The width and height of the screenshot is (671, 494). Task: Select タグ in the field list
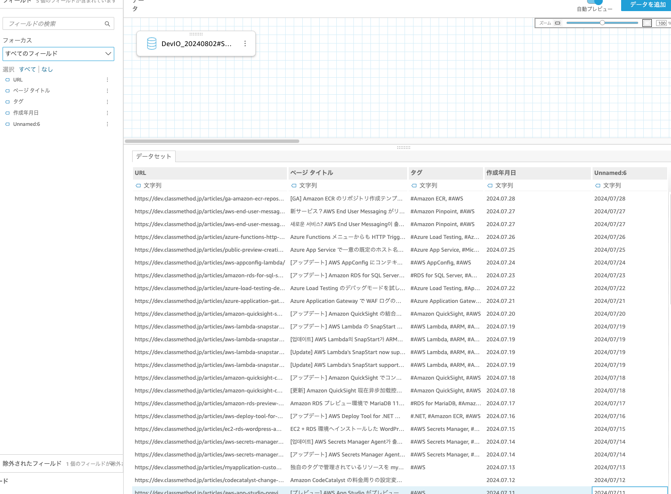pyautogui.click(x=18, y=102)
